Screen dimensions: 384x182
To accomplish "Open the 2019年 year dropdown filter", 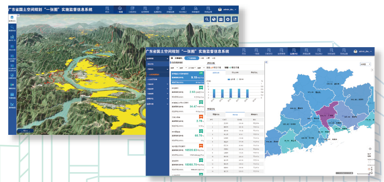I will tap(189, 68).
